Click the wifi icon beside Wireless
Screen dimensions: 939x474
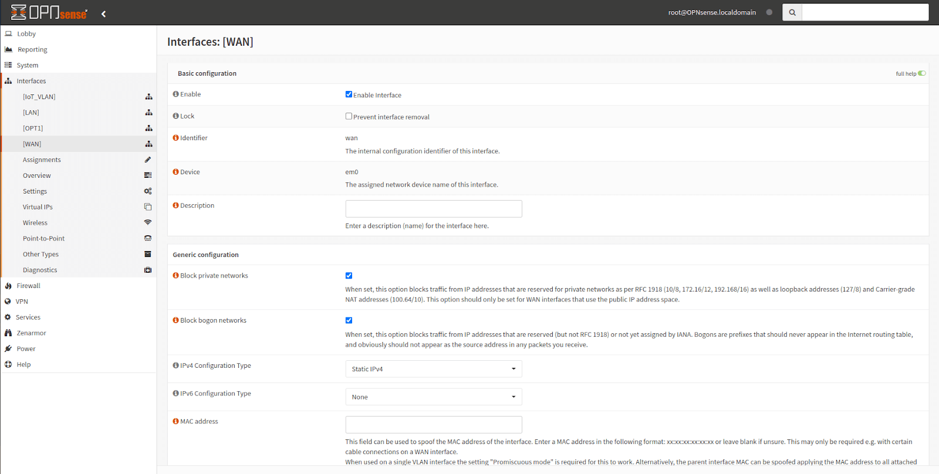[148, 222]
